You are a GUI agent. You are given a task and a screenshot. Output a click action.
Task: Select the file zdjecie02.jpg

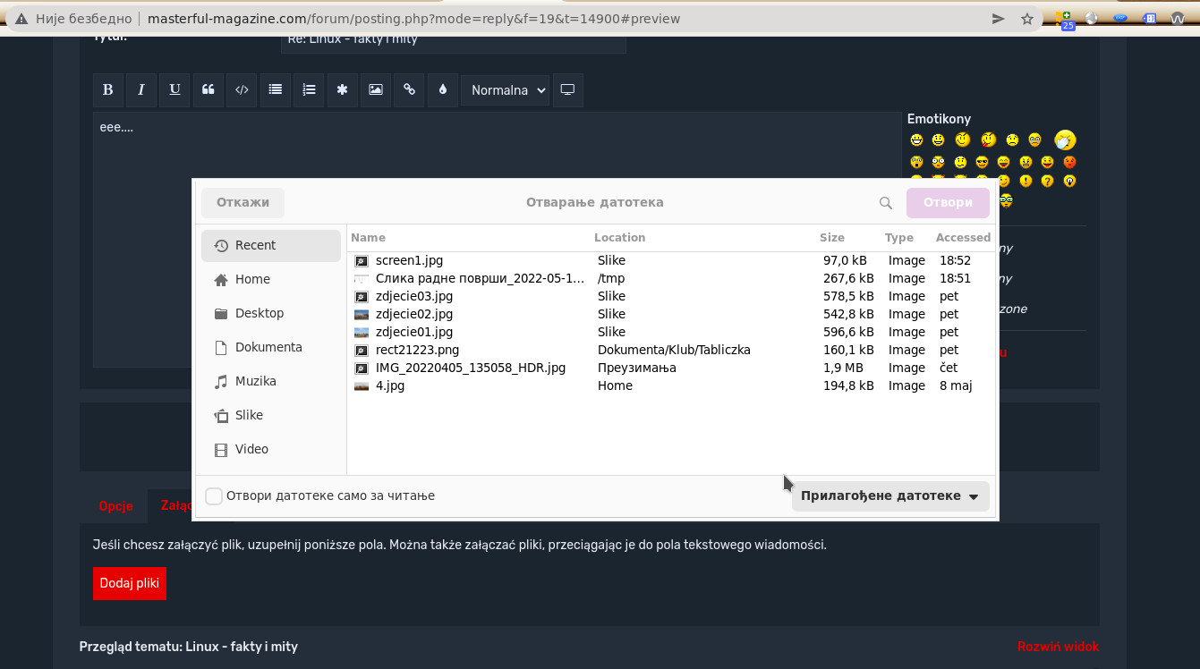pos(413,314)
